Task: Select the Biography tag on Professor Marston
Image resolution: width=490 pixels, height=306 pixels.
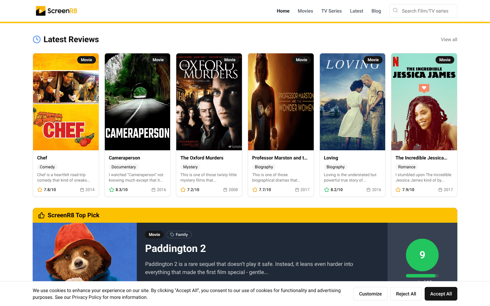Action: pyautogui.click(x=264, y=167)
